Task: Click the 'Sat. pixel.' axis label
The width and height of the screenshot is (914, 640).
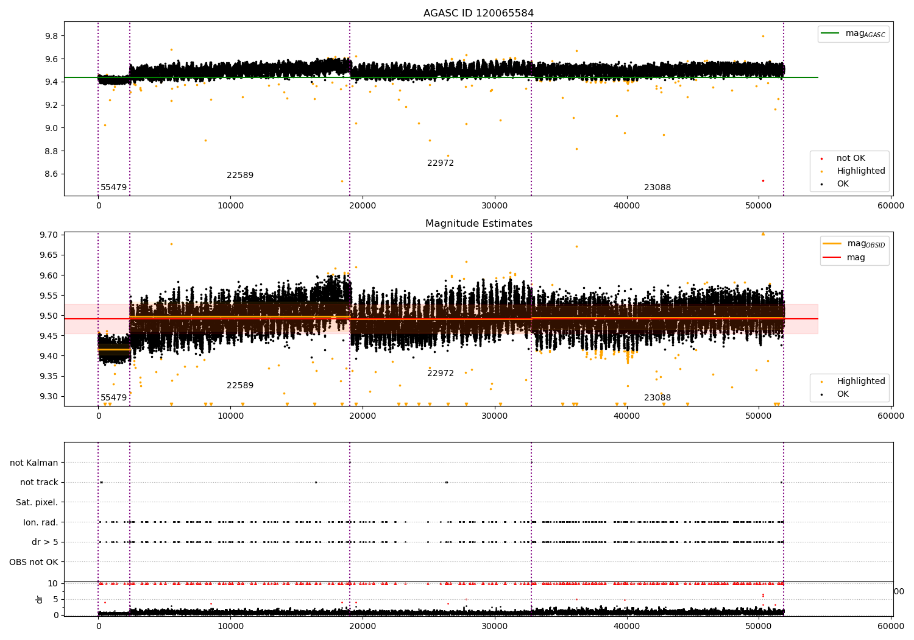Action: pyautogui.click(x=37, y=503)
